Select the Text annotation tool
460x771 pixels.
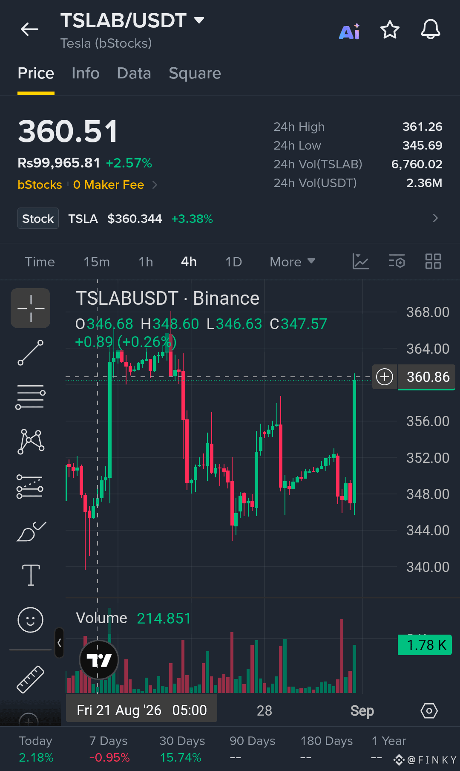[x=31, y=575]
